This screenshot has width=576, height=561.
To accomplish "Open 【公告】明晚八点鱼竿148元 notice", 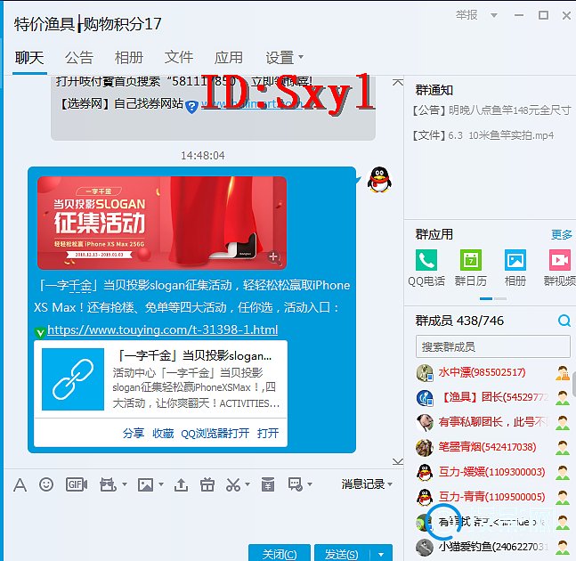I will point(492,110).
